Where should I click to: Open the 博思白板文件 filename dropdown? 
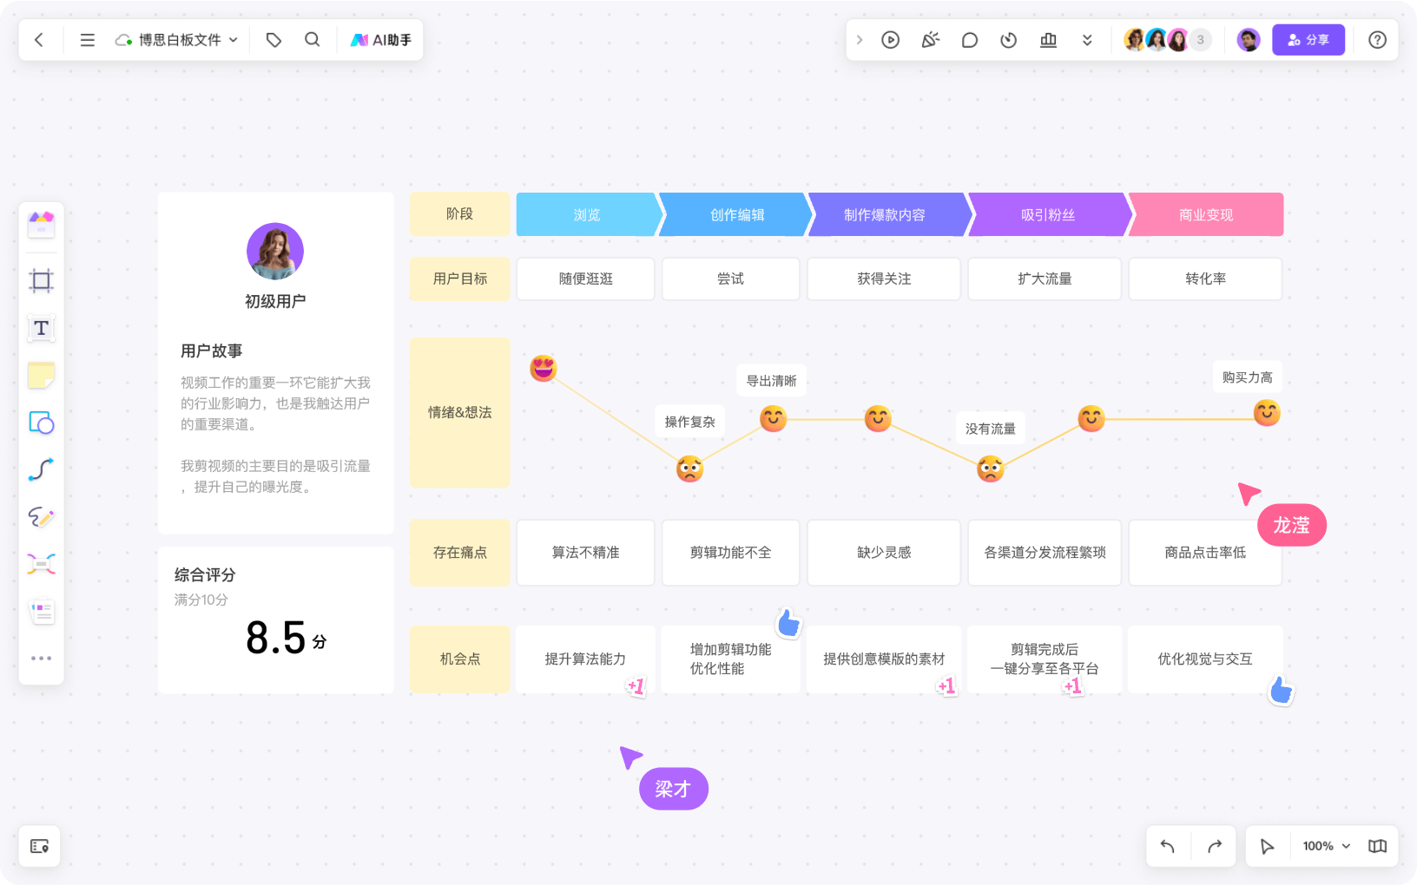coord(233,39)
